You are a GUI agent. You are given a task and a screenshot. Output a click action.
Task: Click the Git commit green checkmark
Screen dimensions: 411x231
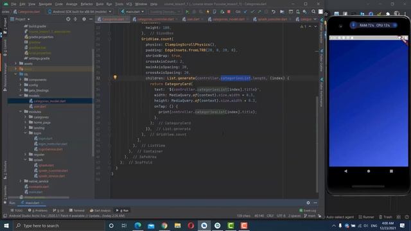click(252, 12)
